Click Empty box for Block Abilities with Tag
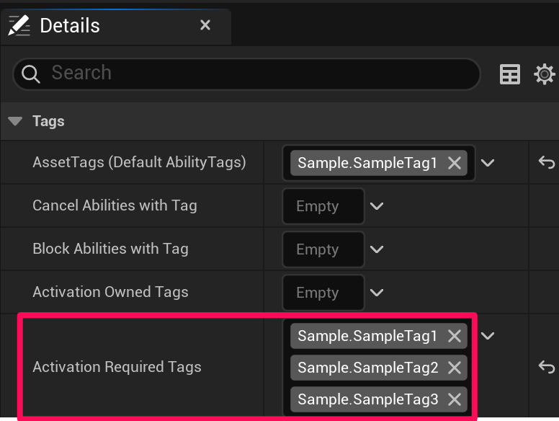The image size is (559, 421). click(x=317, y=249)
